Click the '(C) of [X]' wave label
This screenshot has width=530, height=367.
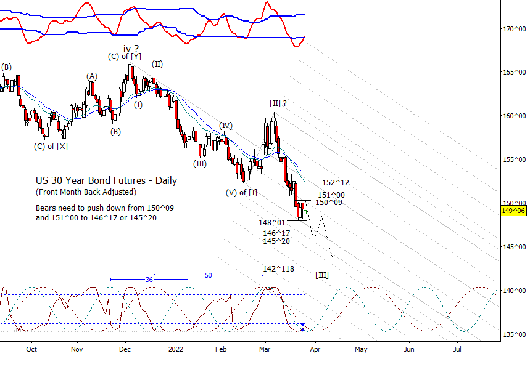51,147
